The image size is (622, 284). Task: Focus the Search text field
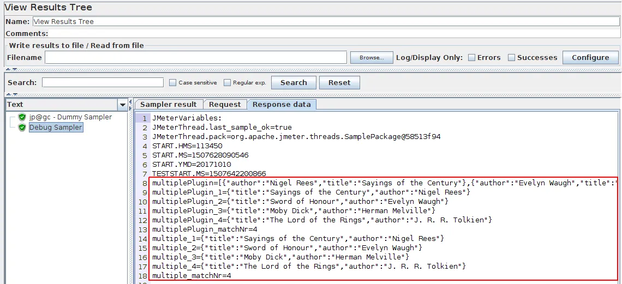[x=103, y=82]
